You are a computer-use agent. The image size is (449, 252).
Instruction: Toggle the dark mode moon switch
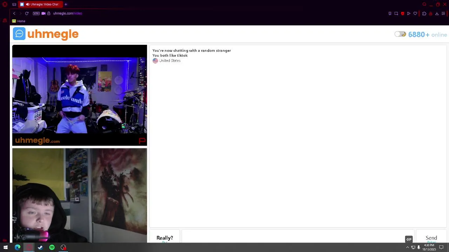coord(400,34)
